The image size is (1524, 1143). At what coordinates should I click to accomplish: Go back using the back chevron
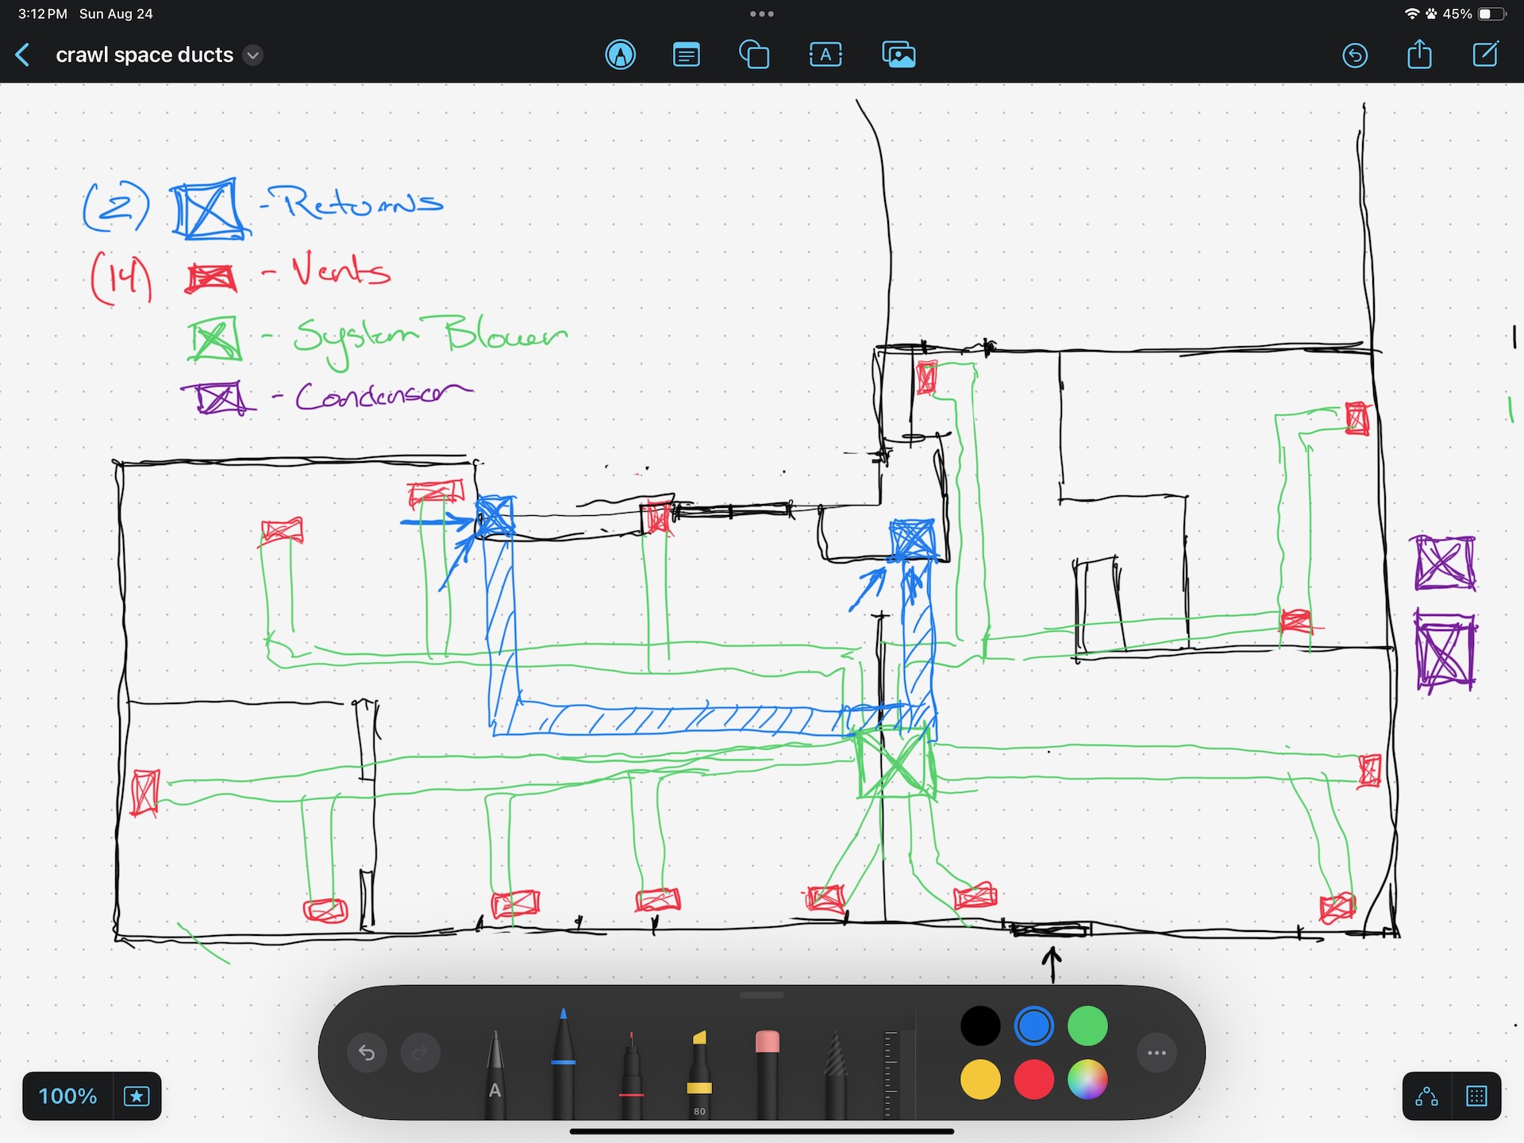[x=23, y=55]
